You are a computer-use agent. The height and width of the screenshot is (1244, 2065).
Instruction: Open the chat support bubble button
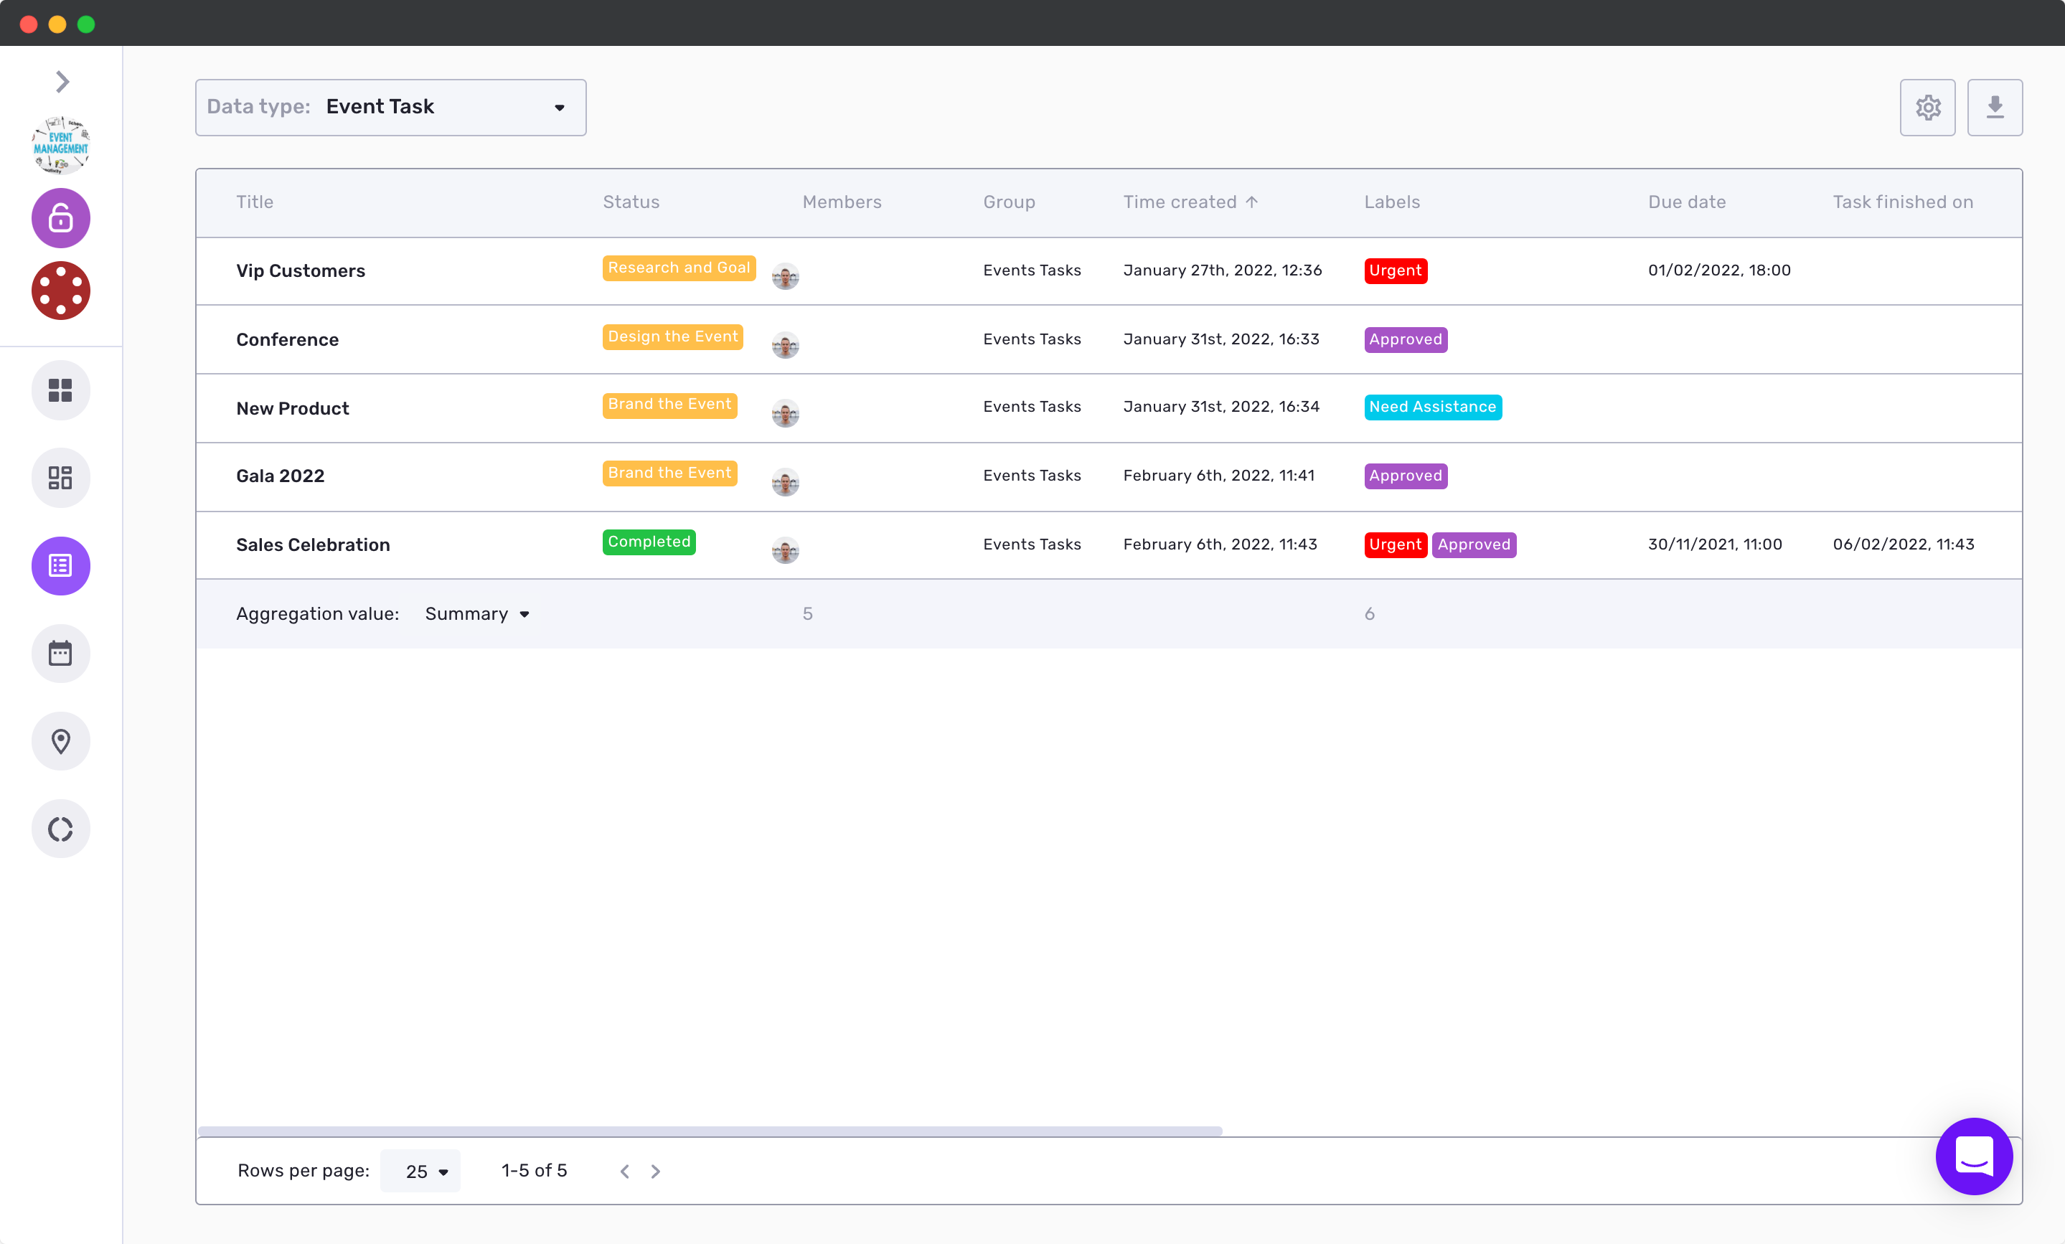pyautogui.click(x=1973, y=1156)
